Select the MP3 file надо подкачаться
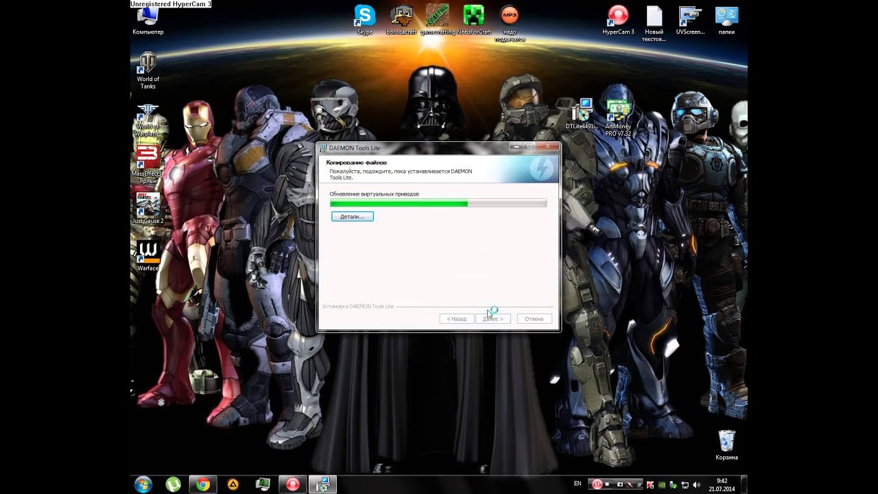 (510, 23)
